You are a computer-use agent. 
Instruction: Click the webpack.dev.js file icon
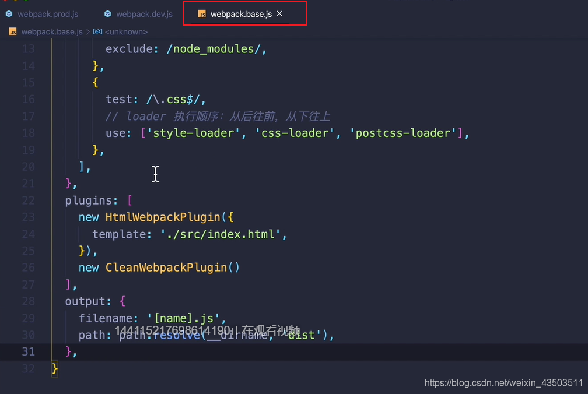click(x=107, y=14)
